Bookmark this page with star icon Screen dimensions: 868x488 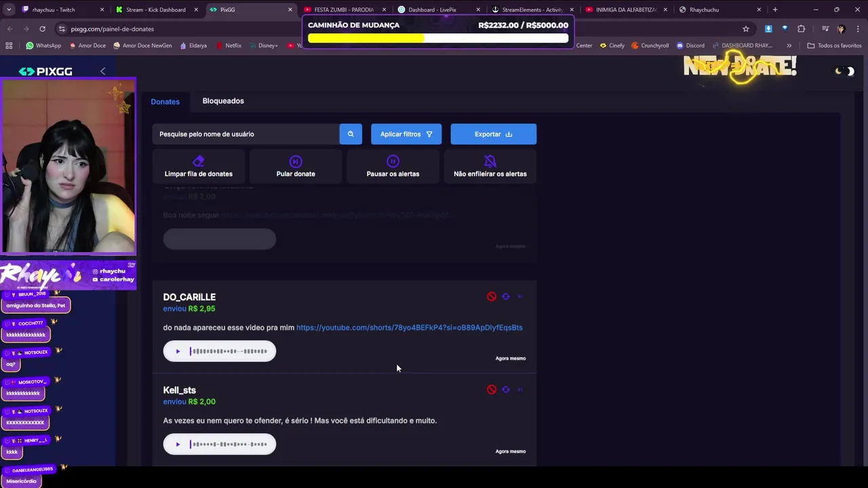(x=746, y=28)
